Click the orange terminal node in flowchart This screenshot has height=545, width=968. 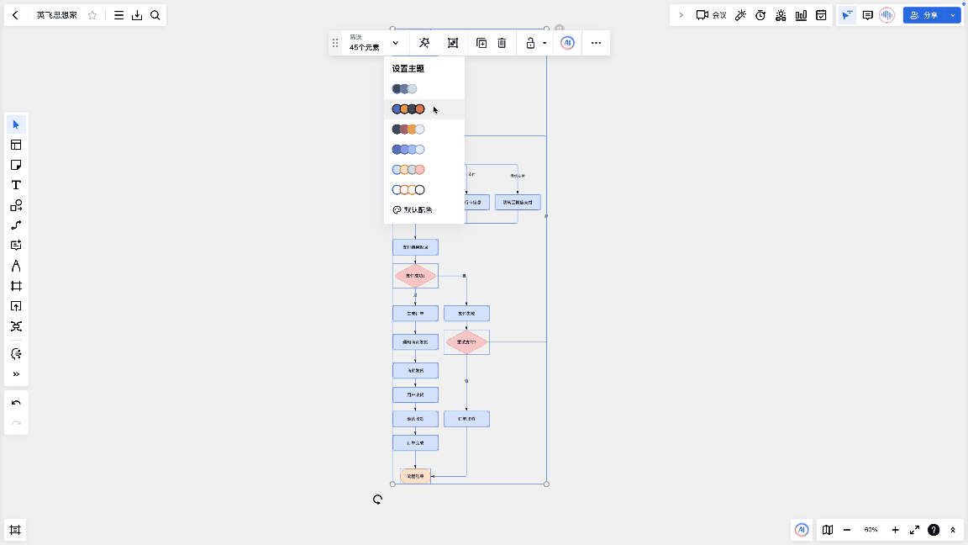coord(415,476)
